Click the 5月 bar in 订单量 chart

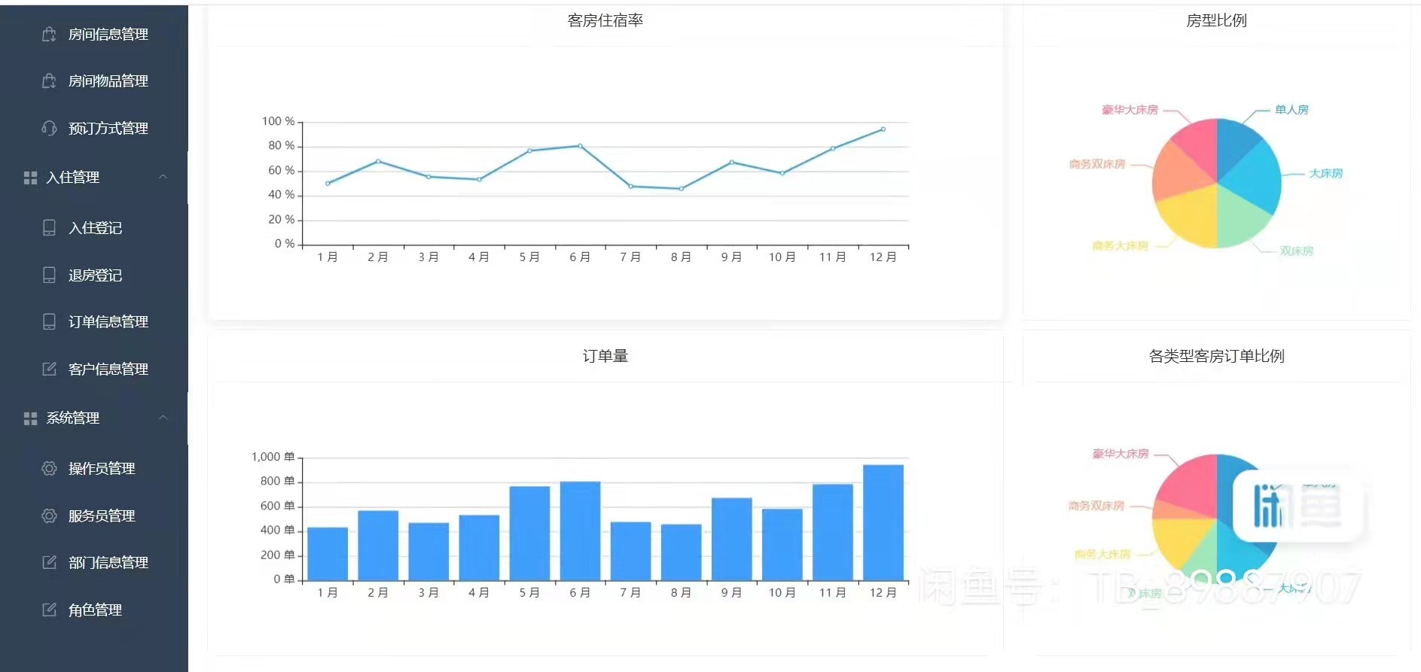[529, 534]
